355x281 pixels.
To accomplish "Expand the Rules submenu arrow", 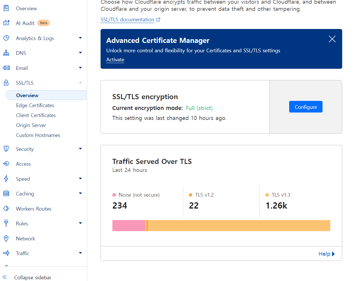I will (x=80, y=223).
